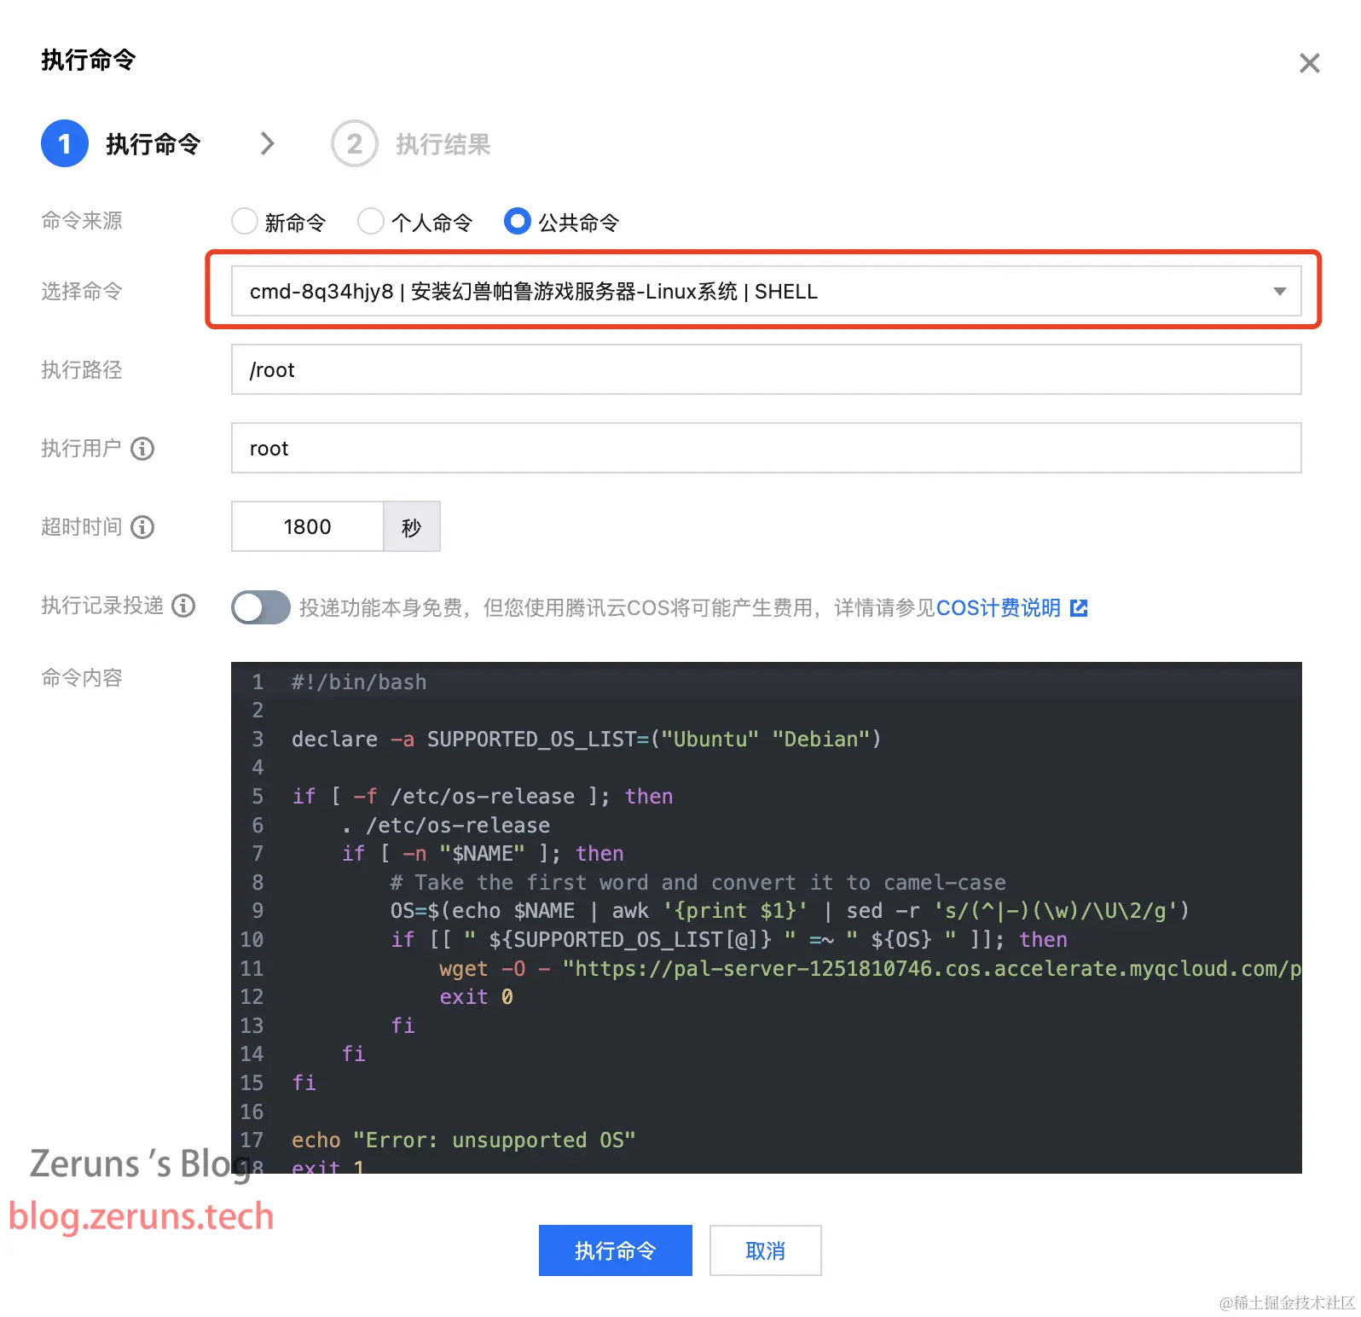Click the chevron arrow between the two steps
1361x1317 pixels.
coord(268,143)
